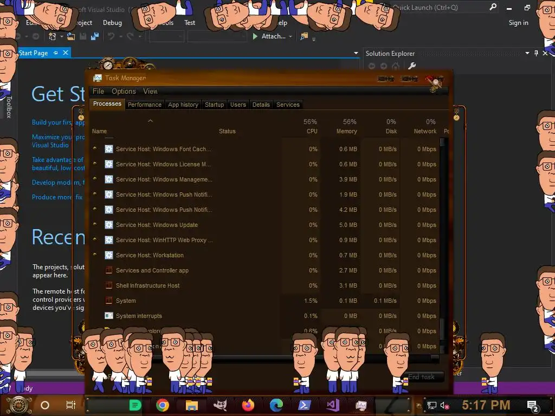Screen dimensions: 555x416
Task: Switch to the Performance tab
Action: (x=144, y=105)
